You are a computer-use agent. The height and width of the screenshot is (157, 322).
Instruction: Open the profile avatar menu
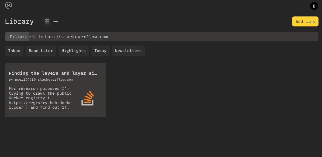314,6
